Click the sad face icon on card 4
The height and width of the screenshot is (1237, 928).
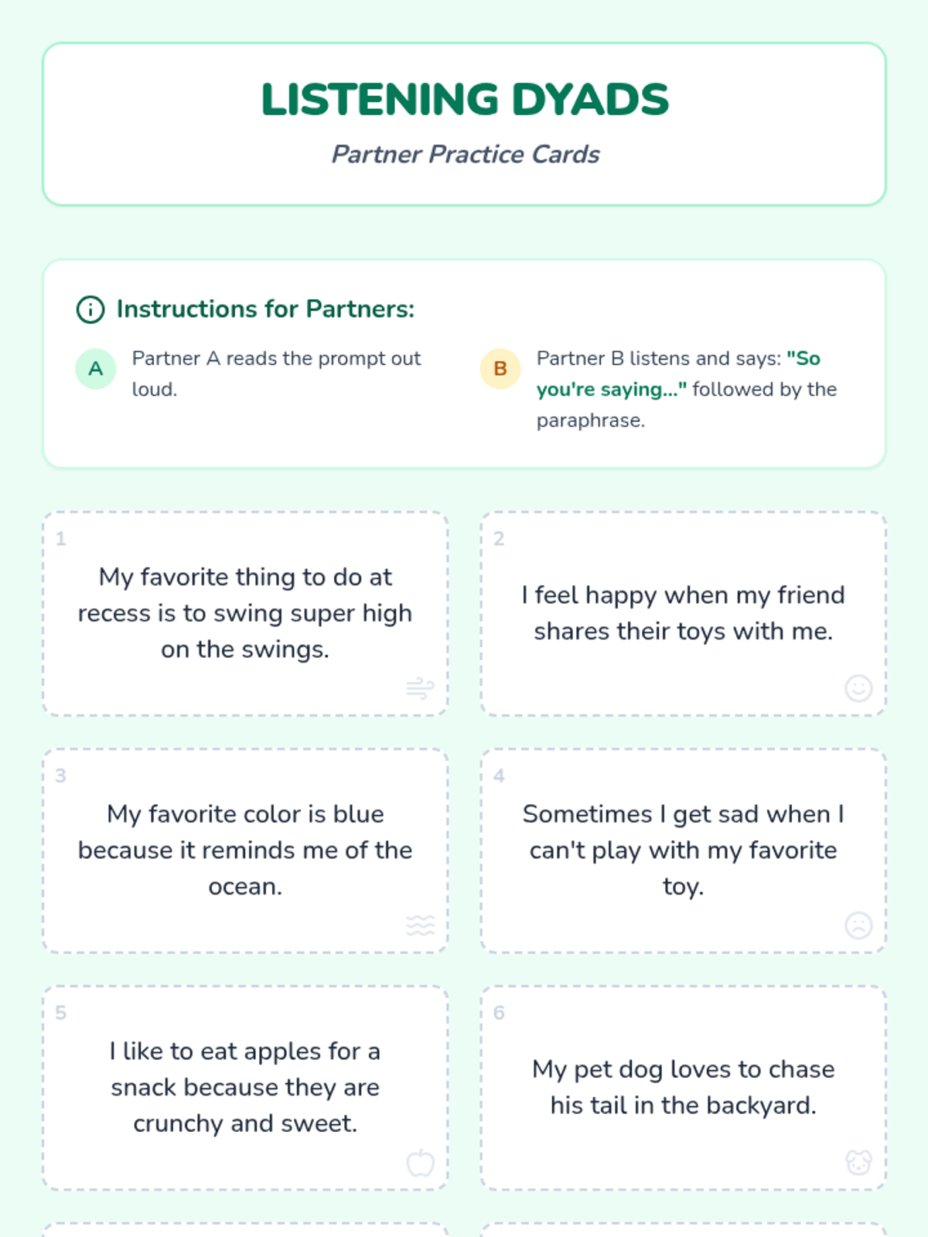(x=858, y=925)
